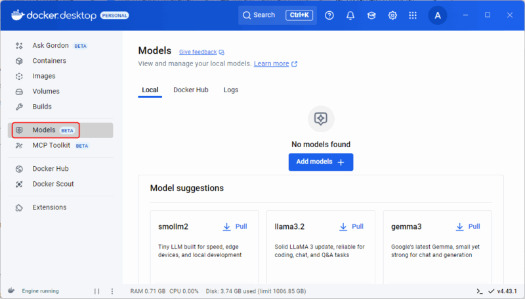Click the Docker Hub sidebar icon
Viewport: 525px width, 299px height.
19,169
